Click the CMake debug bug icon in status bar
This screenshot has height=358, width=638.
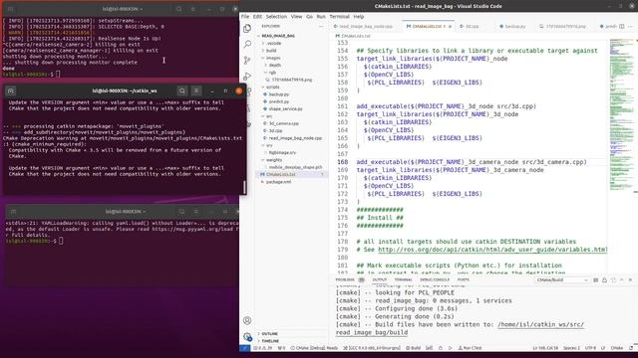[x=441, y=348]
